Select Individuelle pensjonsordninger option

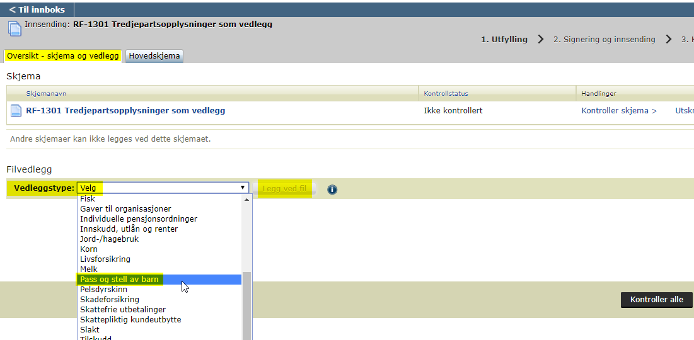[x=160, y=219]
